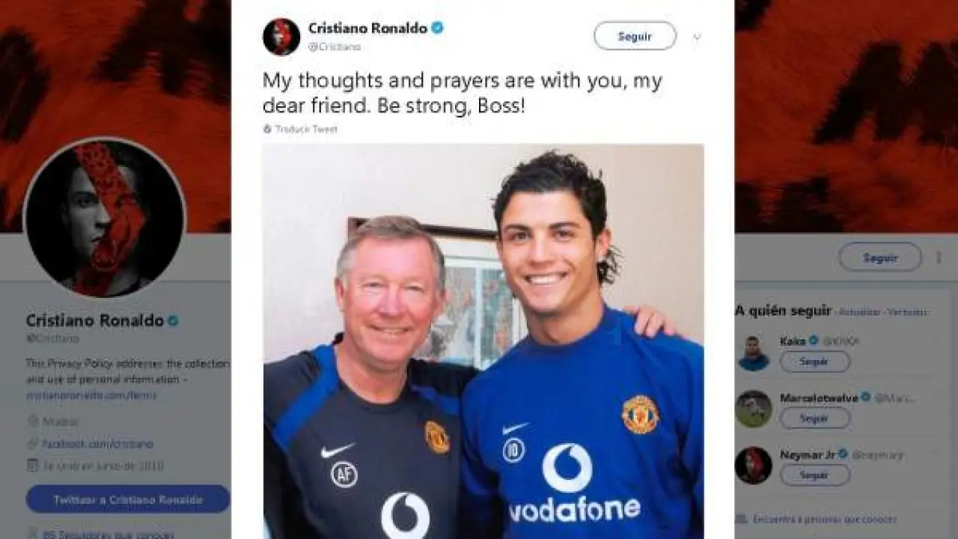Viewport: 958px width, 539px height.
Task: Click the calendar icon beside the join date
Action: pos(32,466)
